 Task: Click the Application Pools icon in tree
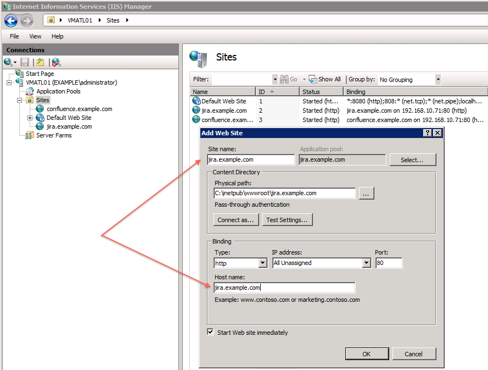30,91
